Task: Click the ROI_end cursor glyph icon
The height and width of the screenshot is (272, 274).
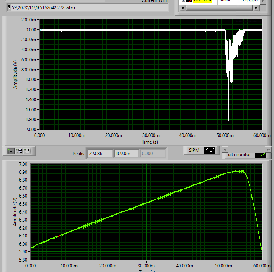Action: [x=189, y=1]
